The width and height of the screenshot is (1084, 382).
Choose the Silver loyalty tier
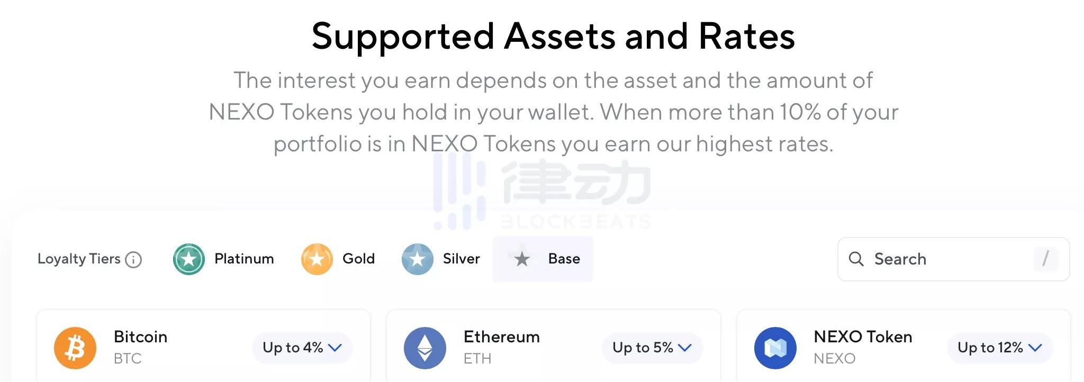[x=461, y=259]
